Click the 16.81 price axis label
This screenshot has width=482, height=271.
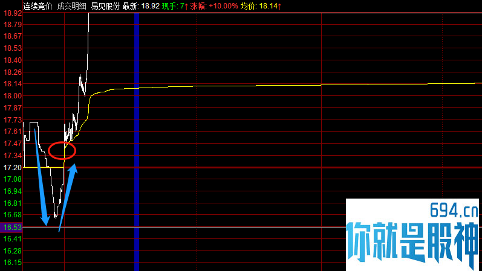pos(13,203)
